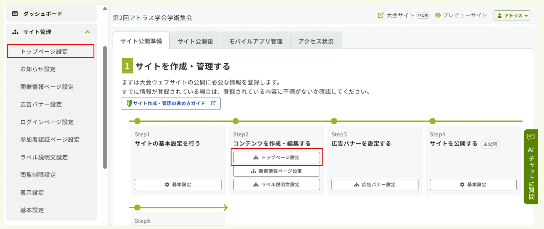The image size is (544, 229).
Task: Click the dashboard grid icon
Action: tap(15, 14)
